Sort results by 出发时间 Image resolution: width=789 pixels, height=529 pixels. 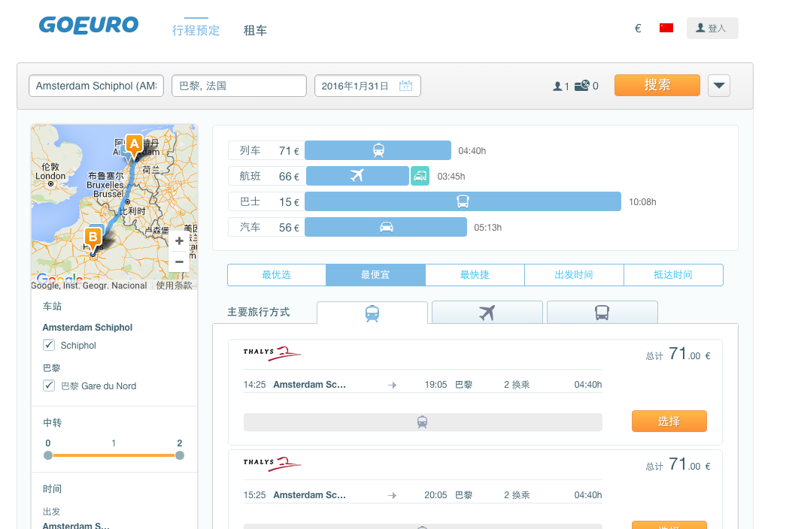coord(574,275)
